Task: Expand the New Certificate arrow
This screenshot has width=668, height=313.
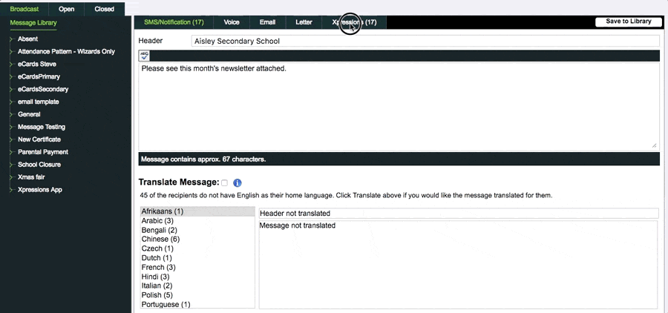Action: coord(13,139)
